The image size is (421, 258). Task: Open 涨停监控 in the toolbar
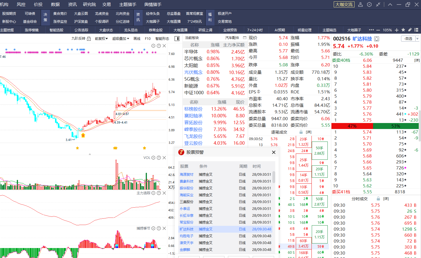60,22
